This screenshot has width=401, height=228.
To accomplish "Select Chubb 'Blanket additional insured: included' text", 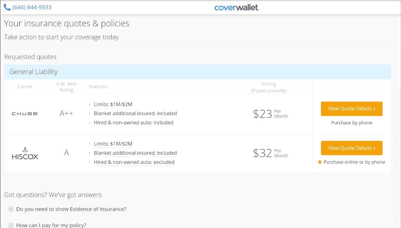I will pos(135,114).
